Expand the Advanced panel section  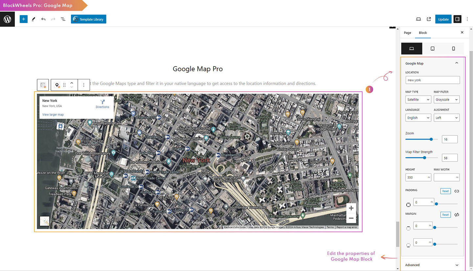432,265
